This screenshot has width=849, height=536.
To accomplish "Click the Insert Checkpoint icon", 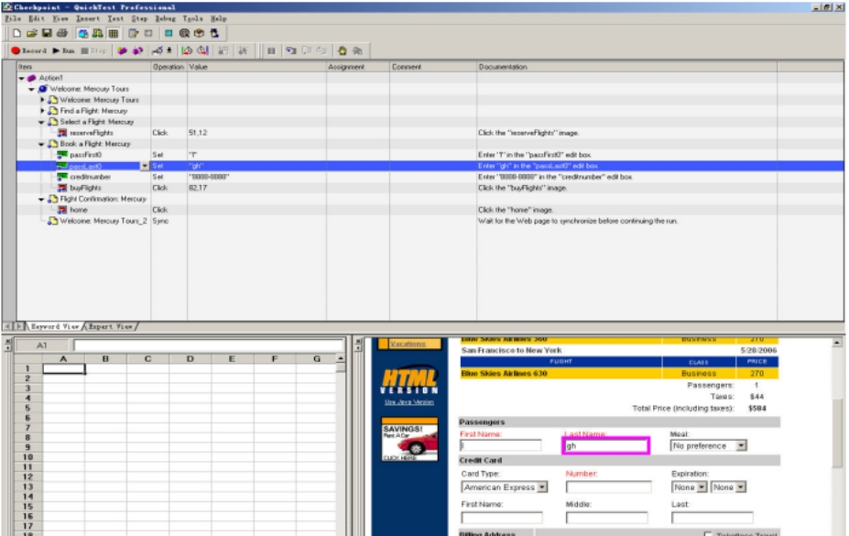I will [157, 51].
